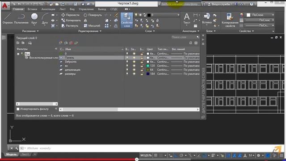Open the help question mark icon

pos(252,4)
